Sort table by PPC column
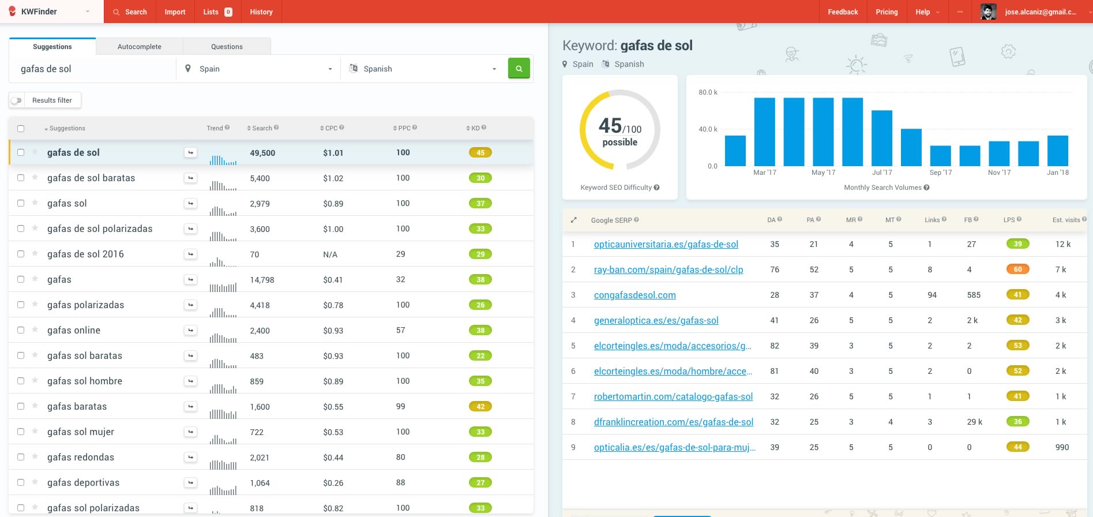1093x517 pixels. click(x=401, y=128)
